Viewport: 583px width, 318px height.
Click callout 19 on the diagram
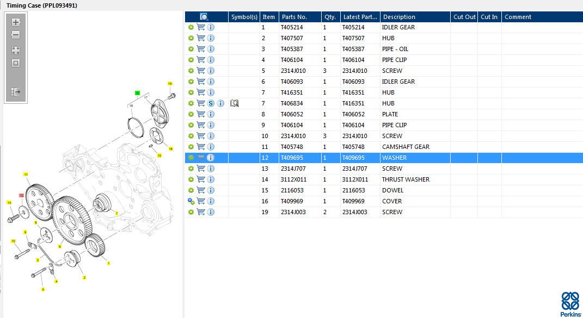click(x=170, y=84)
